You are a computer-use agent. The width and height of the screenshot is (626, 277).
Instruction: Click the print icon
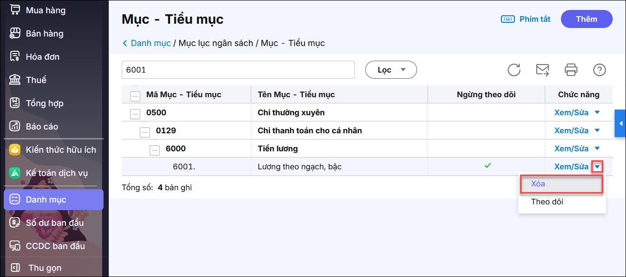pyautogui.click(x=571, y=70)
